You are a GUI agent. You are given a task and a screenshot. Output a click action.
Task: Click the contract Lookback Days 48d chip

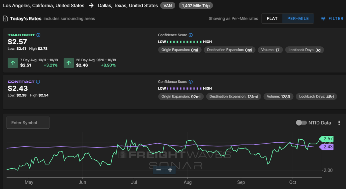click(x=316, y=97)
